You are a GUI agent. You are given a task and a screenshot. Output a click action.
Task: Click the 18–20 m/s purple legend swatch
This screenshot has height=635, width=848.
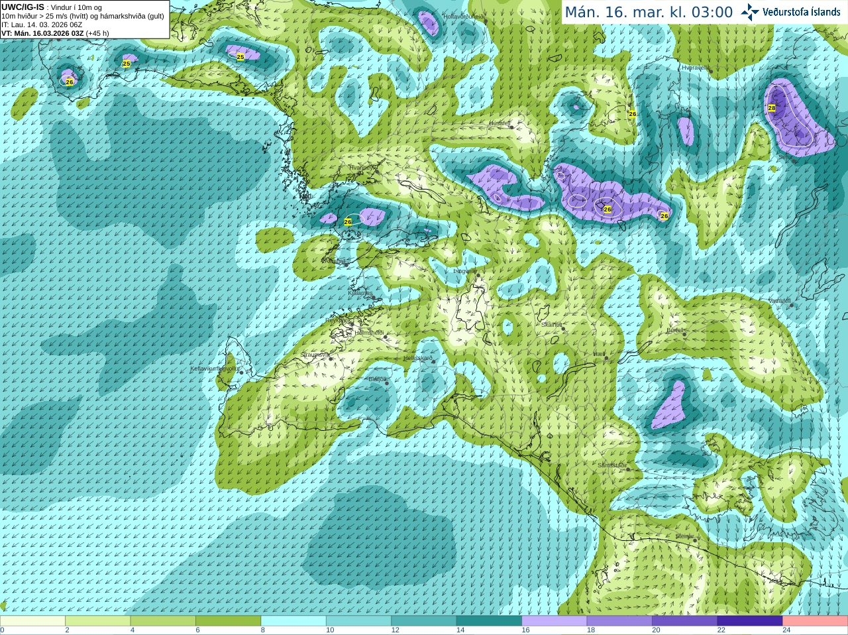click(x=620, y=621)
